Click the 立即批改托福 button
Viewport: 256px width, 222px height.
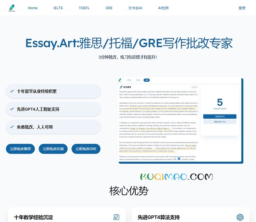coord(53,149)
